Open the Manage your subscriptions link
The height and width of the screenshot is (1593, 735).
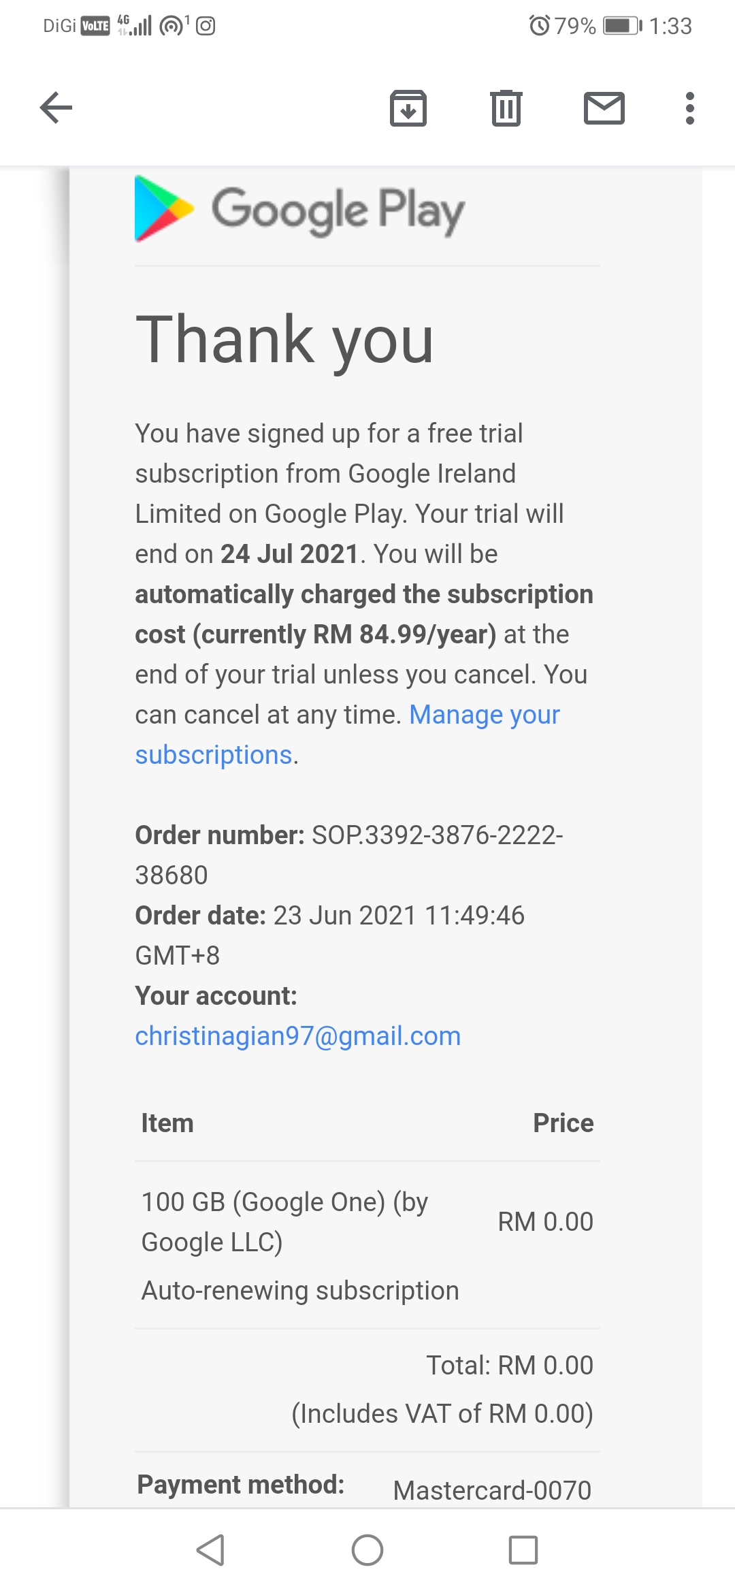tap(347, 735)
